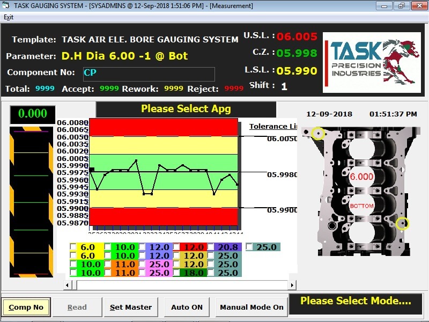
Task: Click the Set Master button
Action: tap(131, 308)
